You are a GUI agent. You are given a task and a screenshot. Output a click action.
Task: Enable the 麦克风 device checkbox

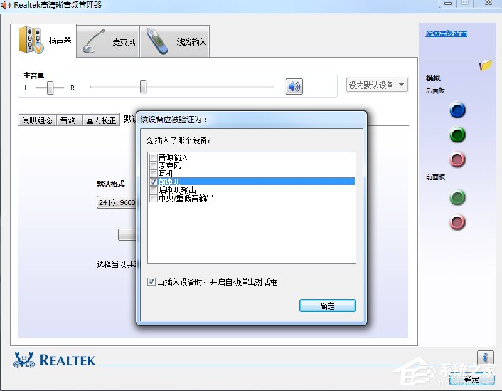coord(153,166)
